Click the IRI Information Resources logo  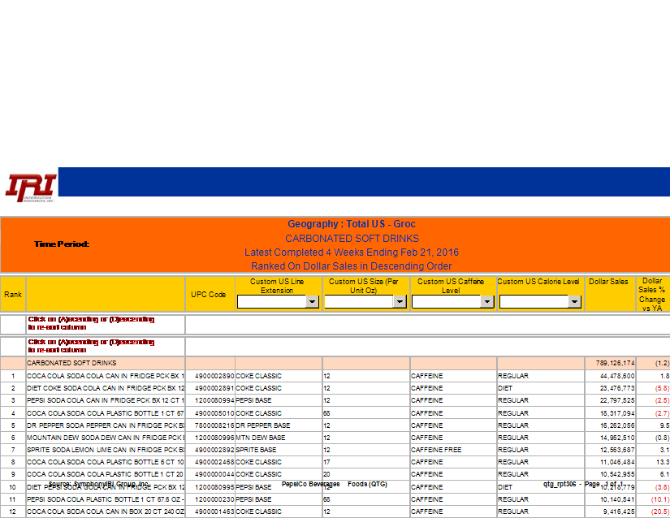31,188
